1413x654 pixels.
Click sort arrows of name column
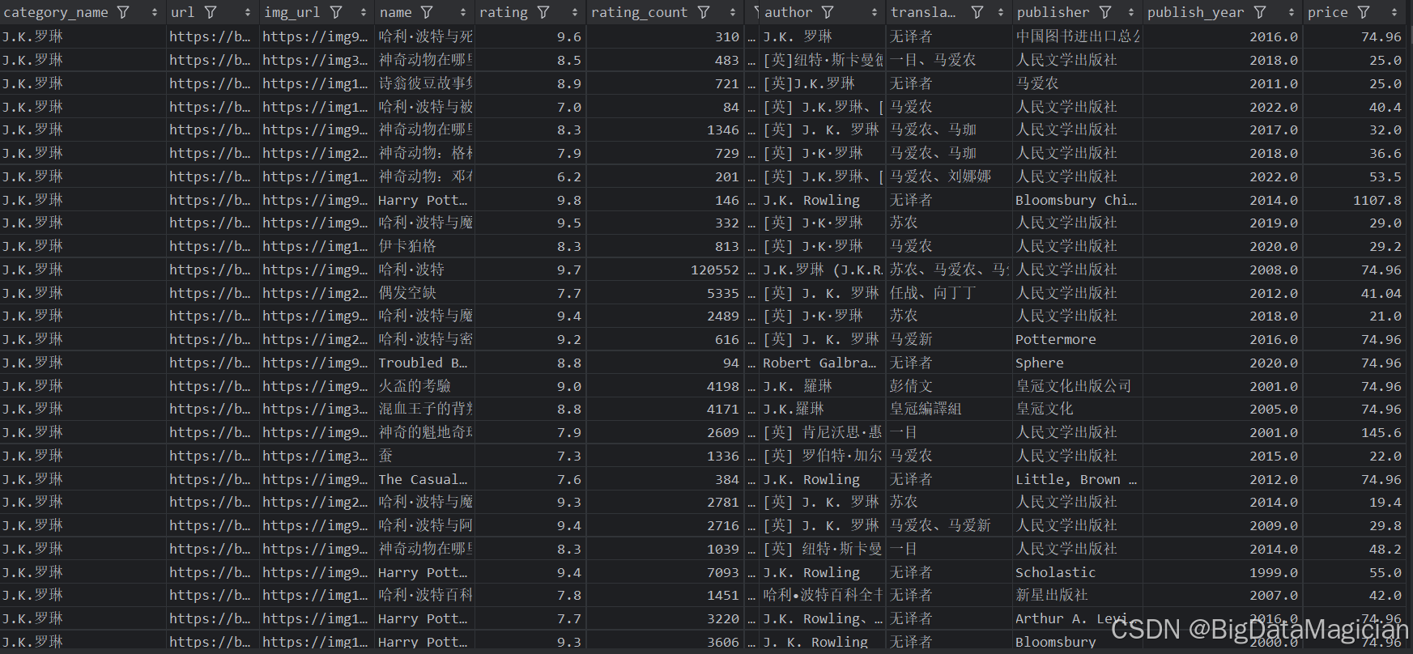463,12
